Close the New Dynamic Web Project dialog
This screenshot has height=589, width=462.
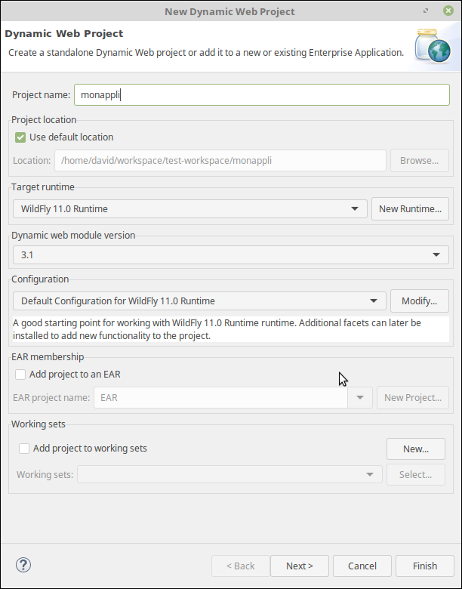(x=448, y=11)
